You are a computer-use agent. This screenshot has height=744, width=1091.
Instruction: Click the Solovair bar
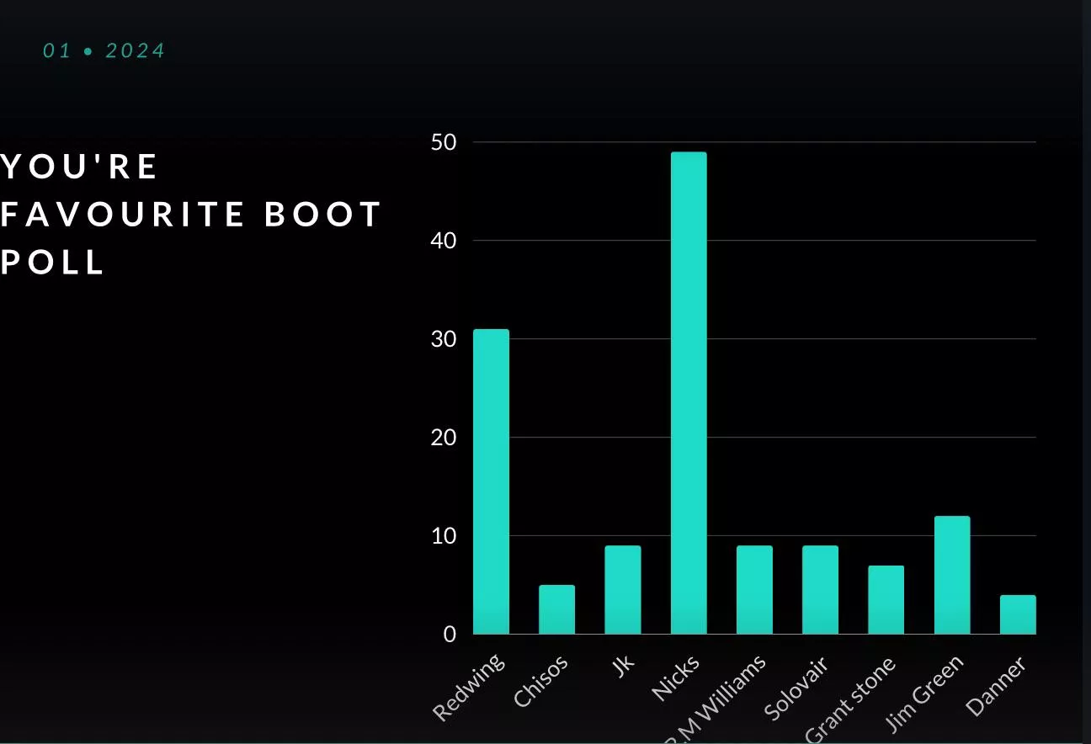coord(819,589)
